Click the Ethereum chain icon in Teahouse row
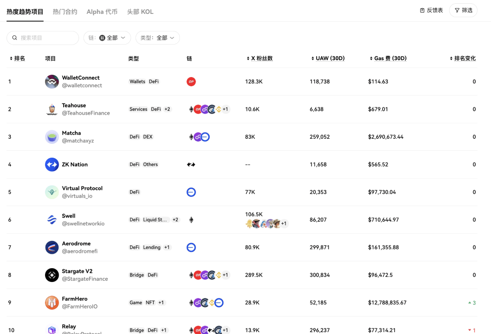Screen dimensions: 491x334 [191, 109]
